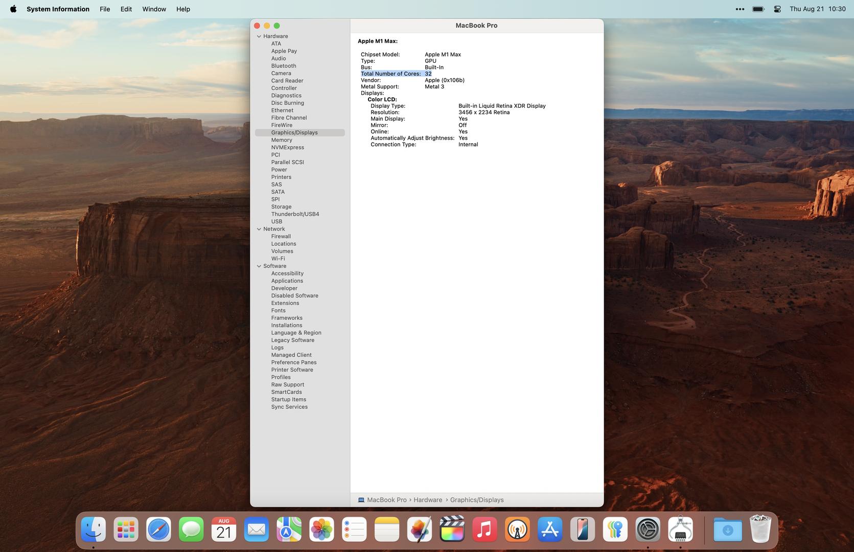Collapse the Software section
The width and height of the screenshot is (854, 552).
(259, 266)
